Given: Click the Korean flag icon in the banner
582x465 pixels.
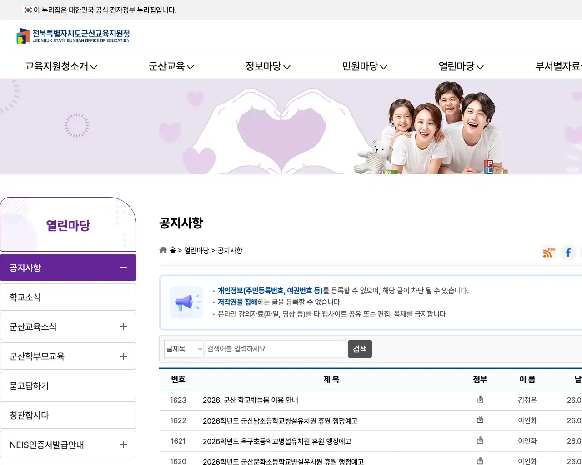Looking at the screenshot, I should click(27, 10).
